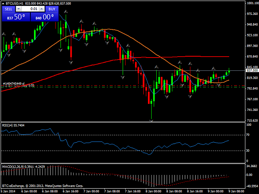259x194 pixels.
Task: Click the down fractal icon below lowest wick
Action: [x=151, y=121]
